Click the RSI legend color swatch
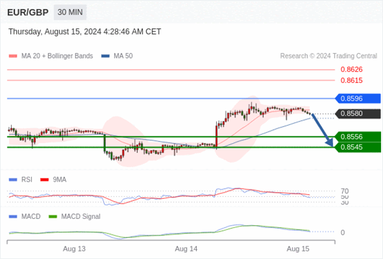Viewport: 383px width, 259px height. click(x=13, y=180)
